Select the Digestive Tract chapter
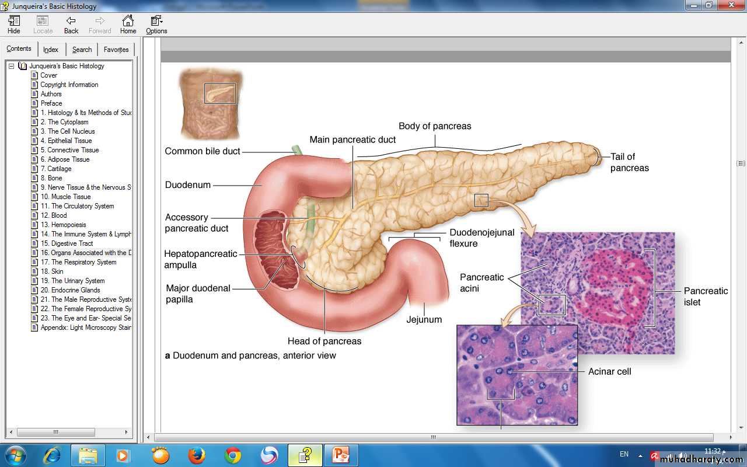The height and width of the screenshot is (467, 747). 67,243
